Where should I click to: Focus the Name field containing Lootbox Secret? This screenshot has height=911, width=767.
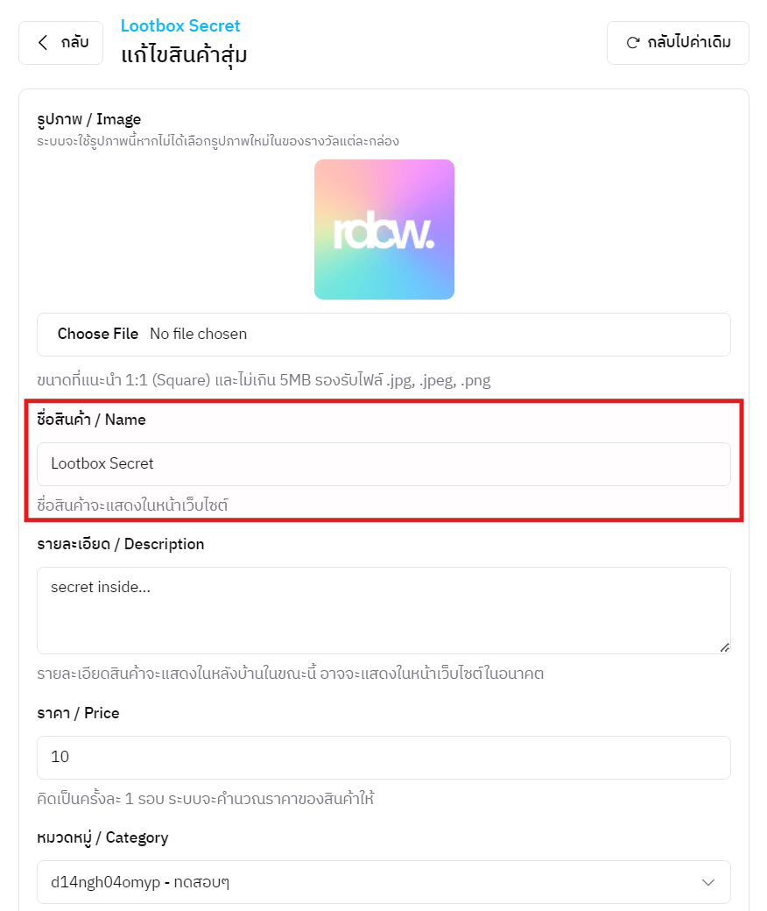[x=383, y=464]
